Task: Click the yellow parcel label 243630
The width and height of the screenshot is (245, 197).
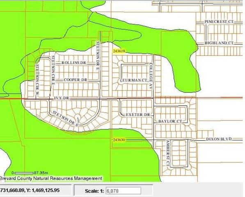Action: [119, 140]
